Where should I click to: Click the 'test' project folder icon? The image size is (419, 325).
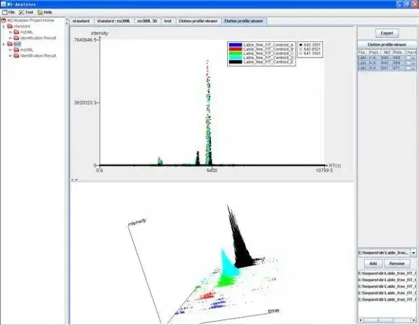[x=10, y=44]
